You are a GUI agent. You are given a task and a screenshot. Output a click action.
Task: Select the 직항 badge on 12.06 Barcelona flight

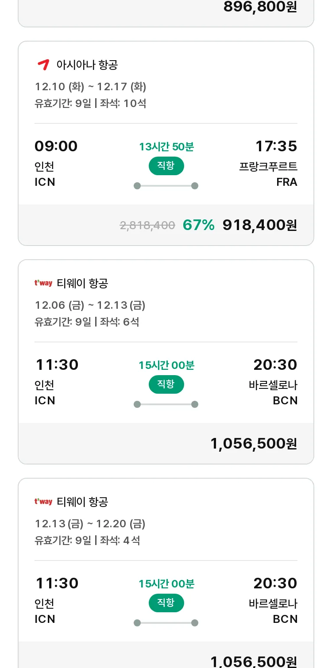tap(166, 384)
